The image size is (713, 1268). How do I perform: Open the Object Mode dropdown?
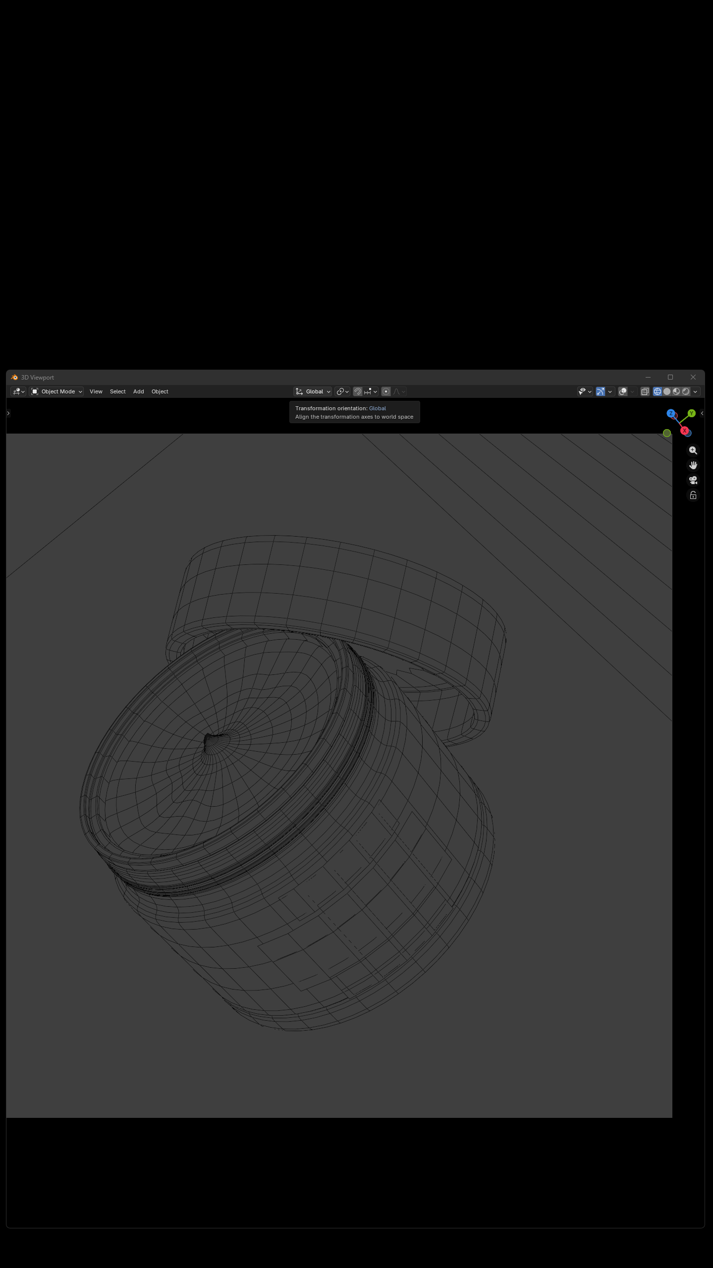pos(56,391)
